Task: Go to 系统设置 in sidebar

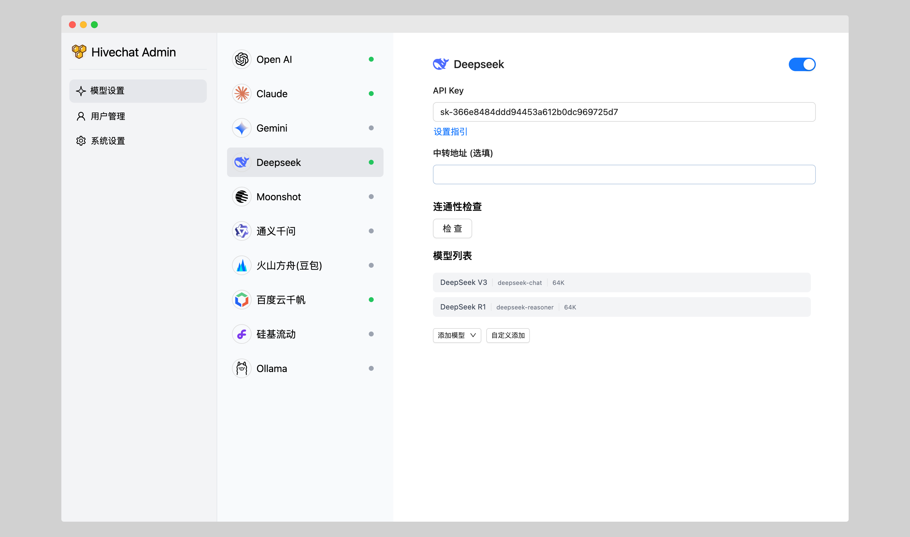Action: [108, 141]
